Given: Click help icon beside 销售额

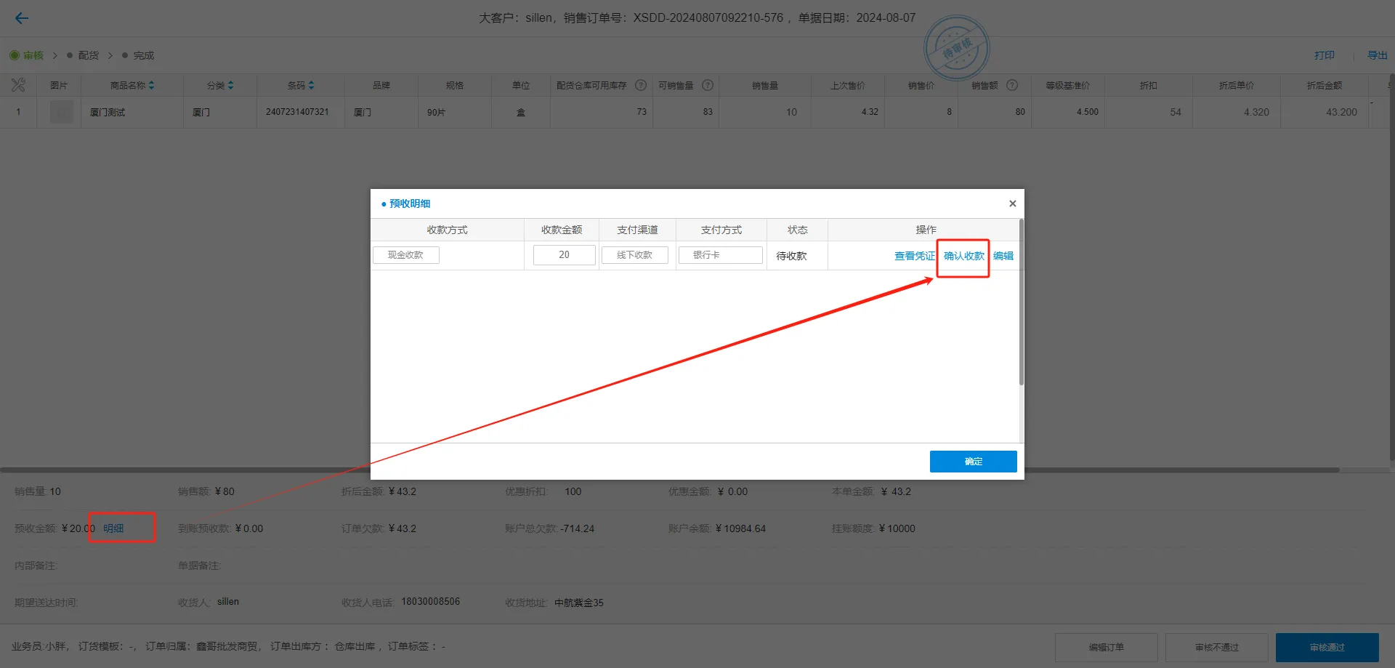Looking at the screenshot, I should [x=1012, y=85].
